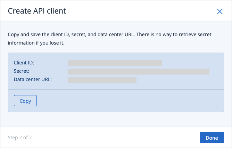
Task: Click the Step 2 of 2 indicator
Action: tap(20, 138)
